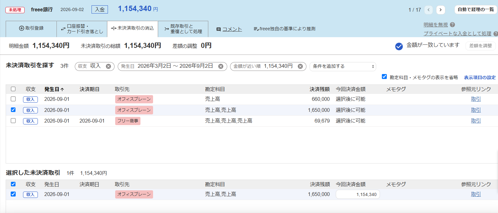This screenshot has height=213, width=498.
Task: Click the 差額を調整 button
Action: click(481, 46)
